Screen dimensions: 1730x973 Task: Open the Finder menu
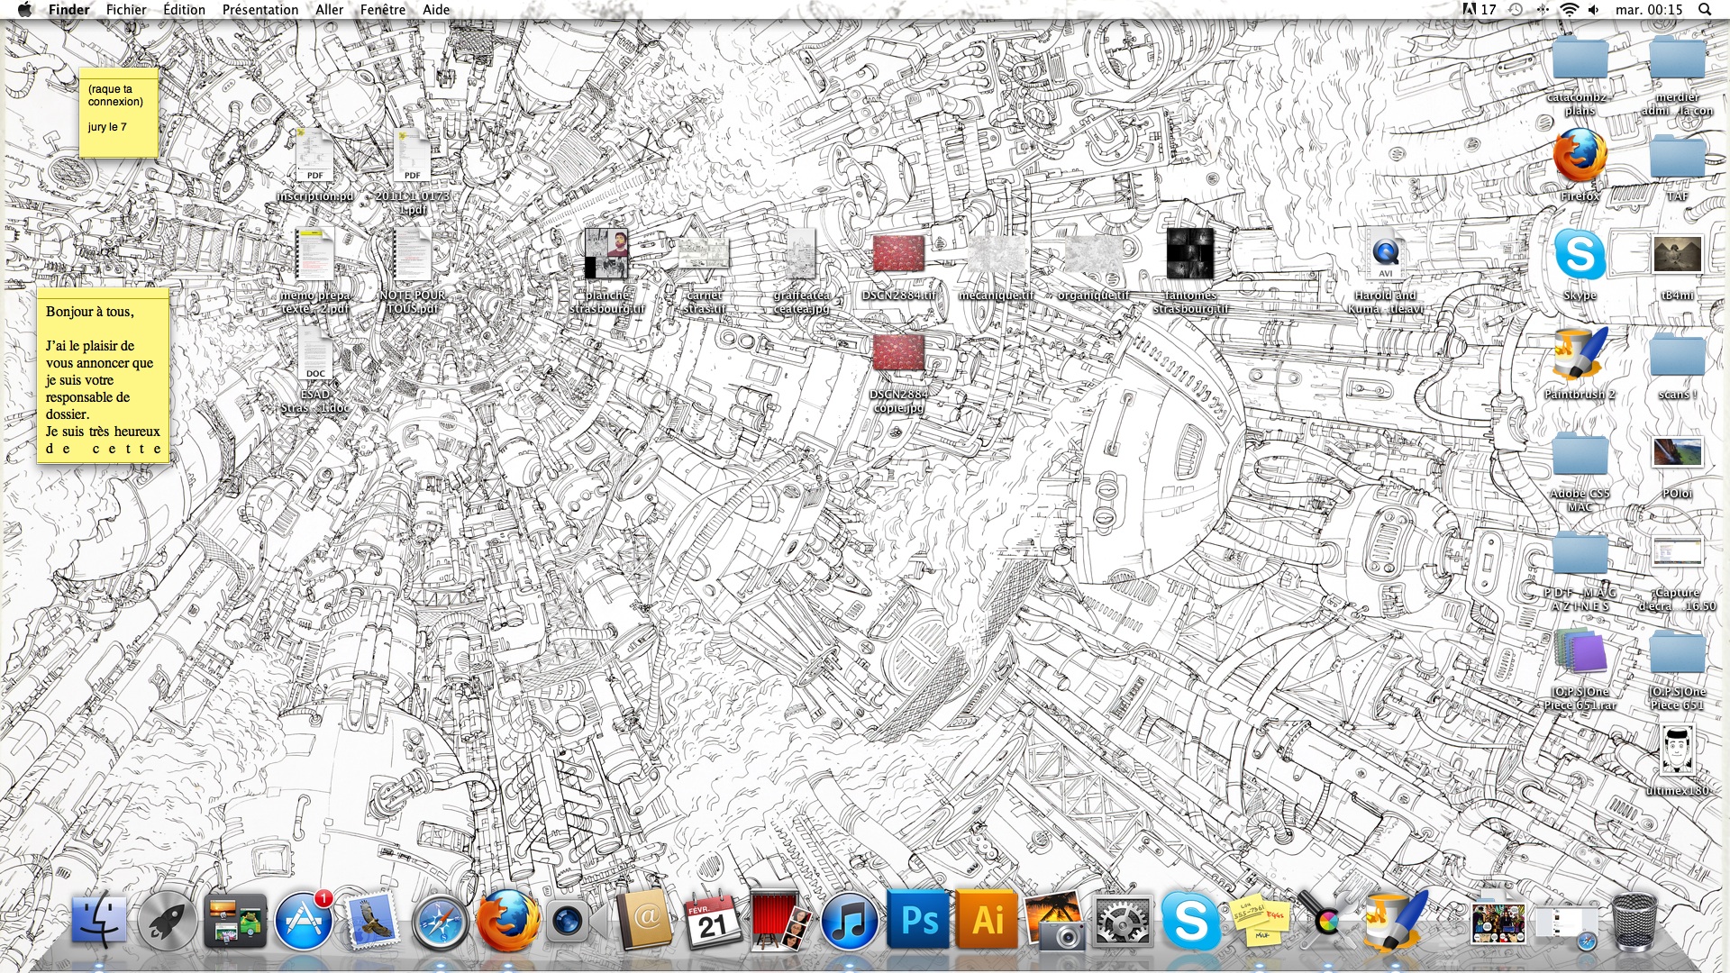(x=68, y=9)
